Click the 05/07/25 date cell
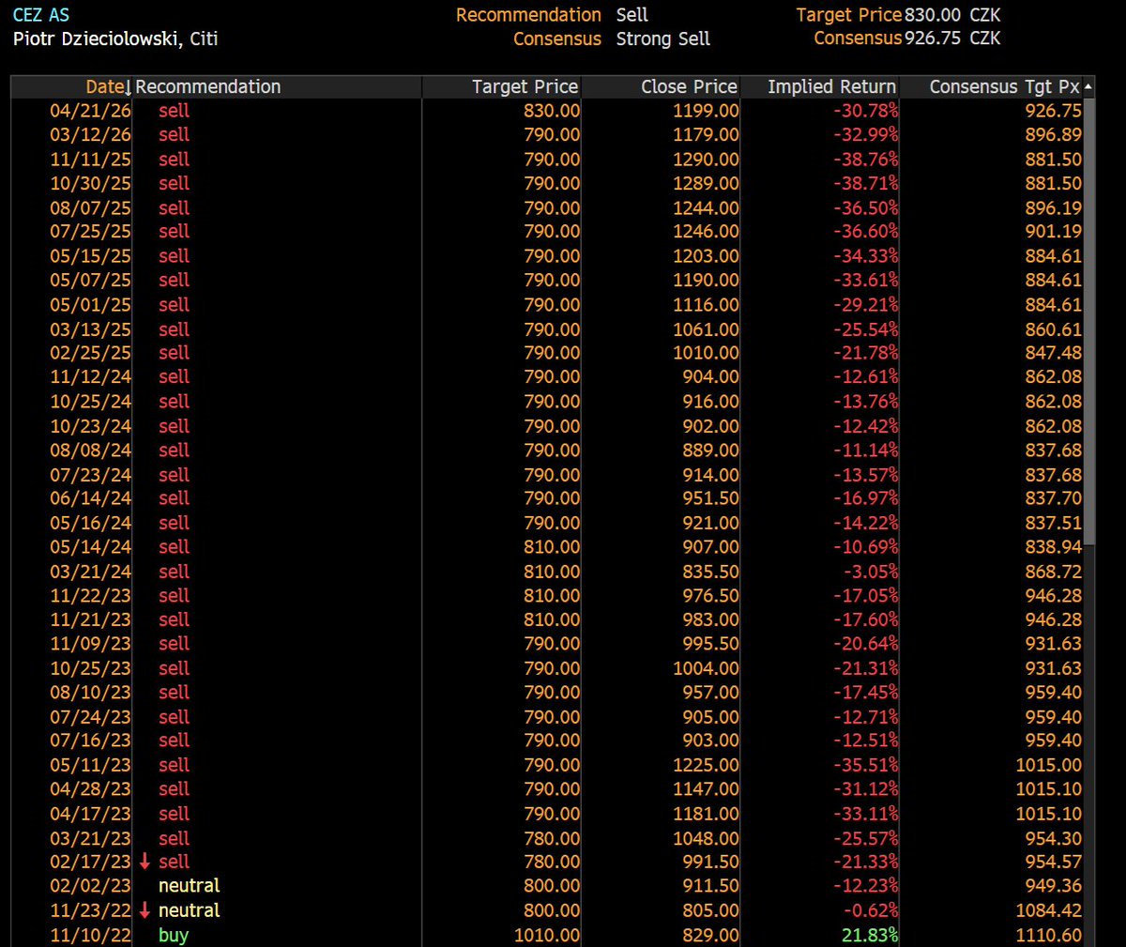 [x=90, y=280]
